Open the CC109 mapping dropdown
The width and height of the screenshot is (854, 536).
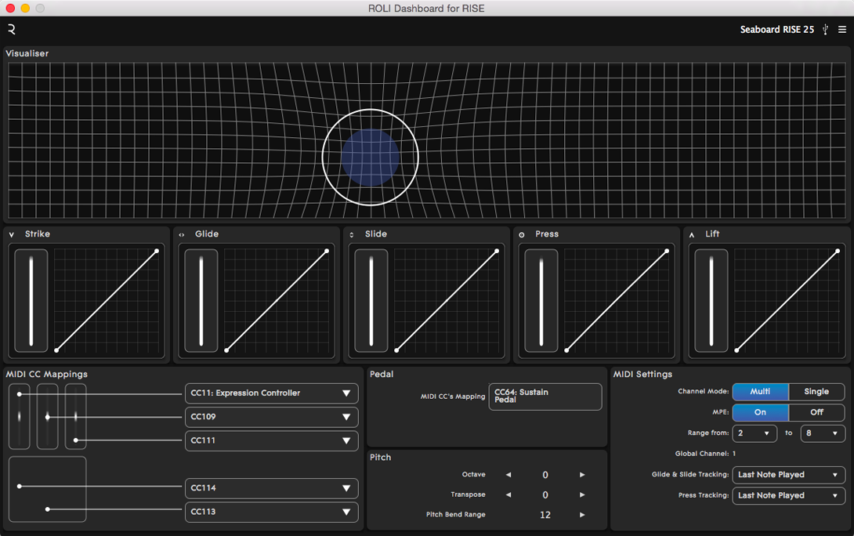tap(271, 417)
